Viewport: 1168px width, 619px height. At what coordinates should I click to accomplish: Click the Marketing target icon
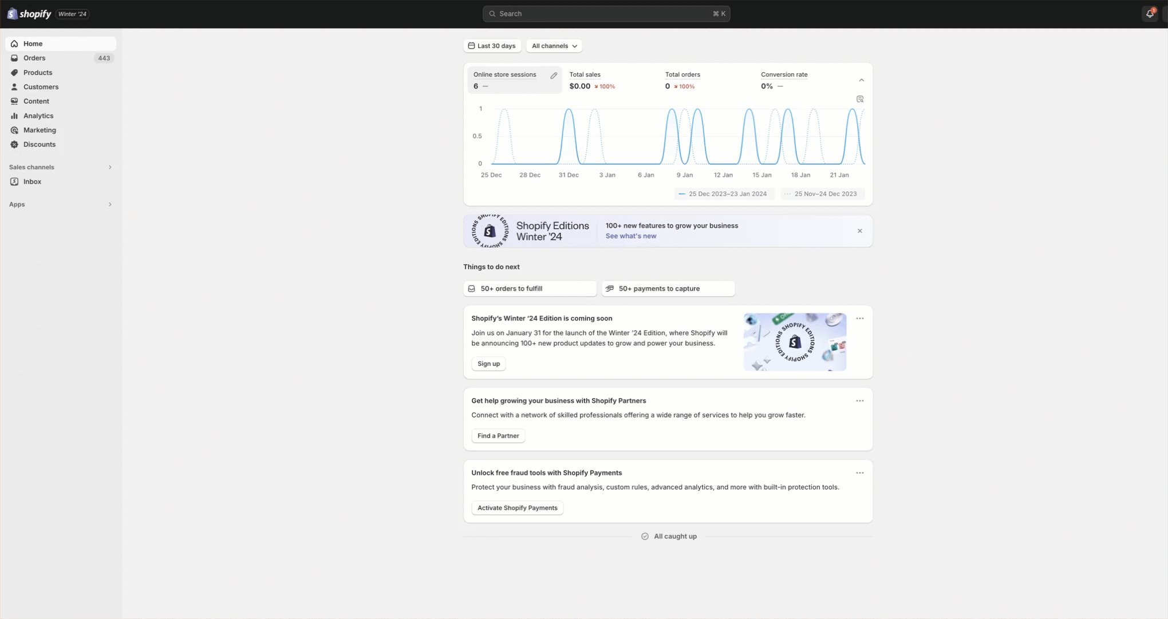pyautogui.click(x=14, y=130)
